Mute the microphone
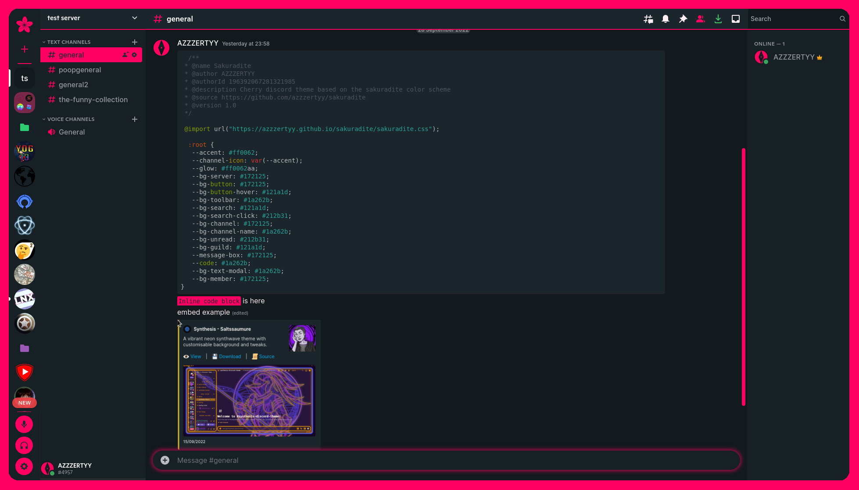Image resolution: width=859 pixels, height=490 pixels. coord(24,424)
